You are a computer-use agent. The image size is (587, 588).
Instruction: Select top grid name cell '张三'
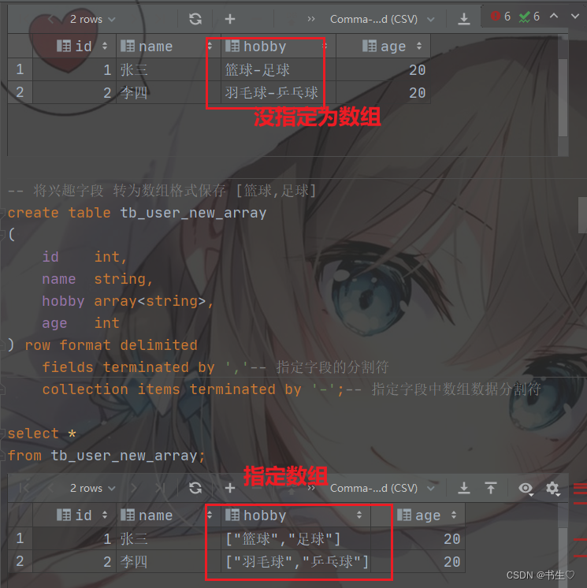point(169,69)
